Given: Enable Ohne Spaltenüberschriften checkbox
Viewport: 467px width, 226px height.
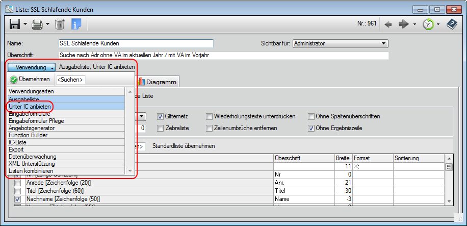Looking at the screenshot, I should (311, 117).
